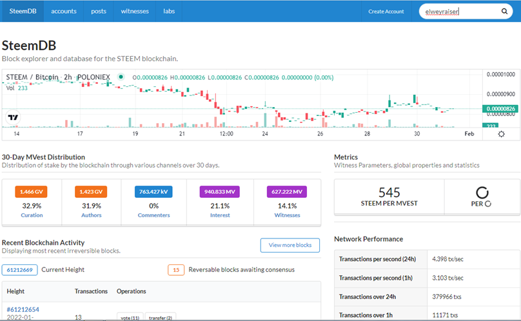Click the 12:00 label on chart axis

tap(226, 133)
